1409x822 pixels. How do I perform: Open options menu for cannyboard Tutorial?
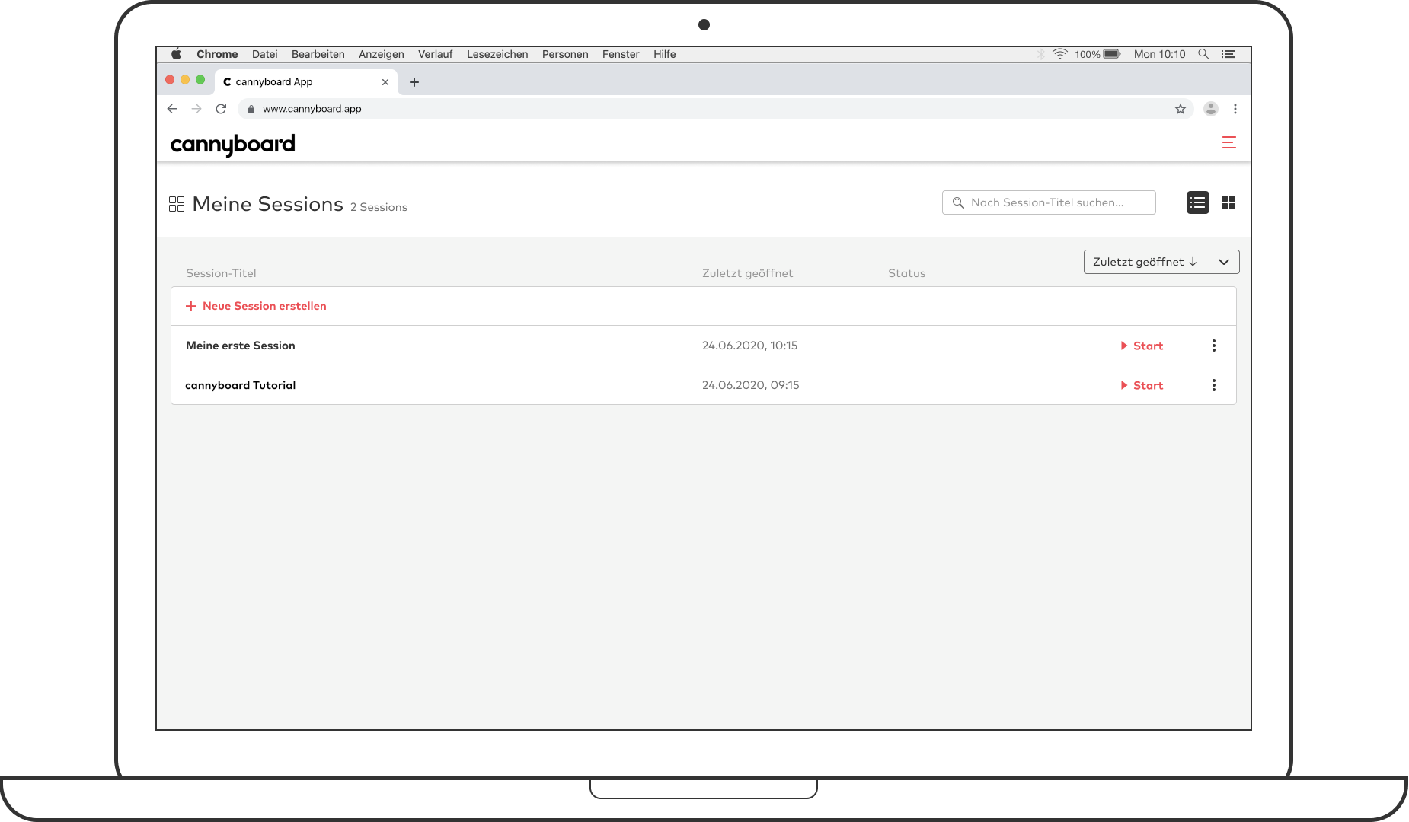point(1214,385)
